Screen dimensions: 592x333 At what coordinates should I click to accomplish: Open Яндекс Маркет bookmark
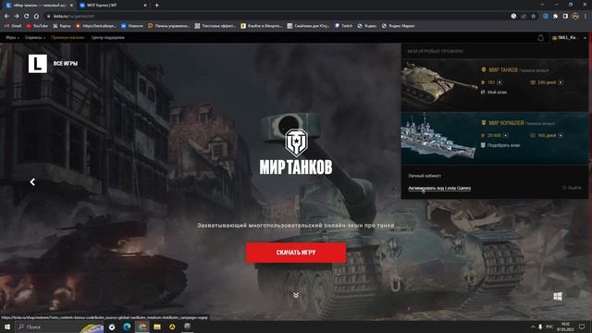[x=398, y=26]
